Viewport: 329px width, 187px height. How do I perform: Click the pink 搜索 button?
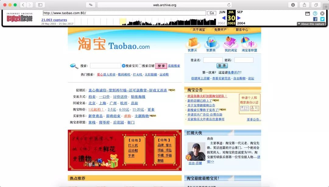[161, 66]
